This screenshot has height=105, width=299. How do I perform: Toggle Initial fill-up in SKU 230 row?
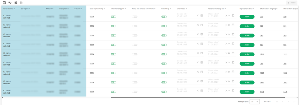164,17
